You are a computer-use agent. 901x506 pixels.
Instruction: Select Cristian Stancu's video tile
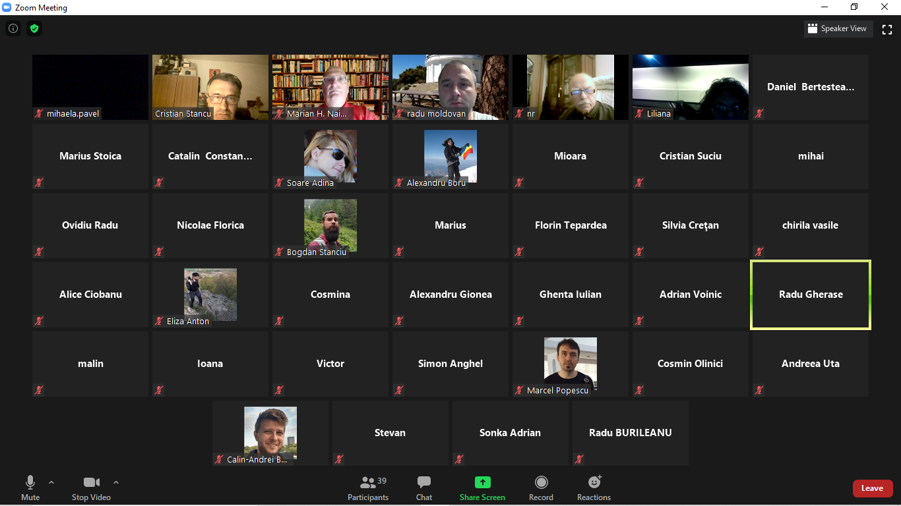point(210,87)
